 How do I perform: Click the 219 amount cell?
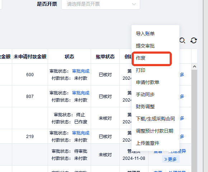click(x=30, y=136)
